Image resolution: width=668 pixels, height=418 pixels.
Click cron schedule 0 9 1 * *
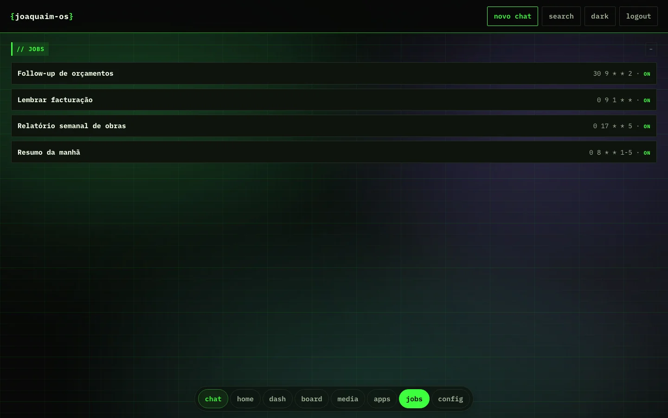(614, 100)
